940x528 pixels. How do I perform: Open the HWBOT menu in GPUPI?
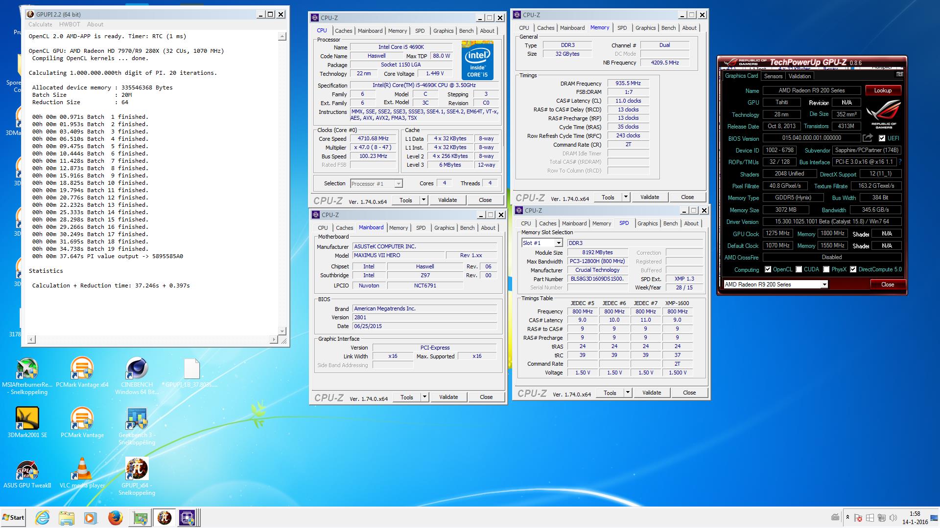tap(70, 24)
